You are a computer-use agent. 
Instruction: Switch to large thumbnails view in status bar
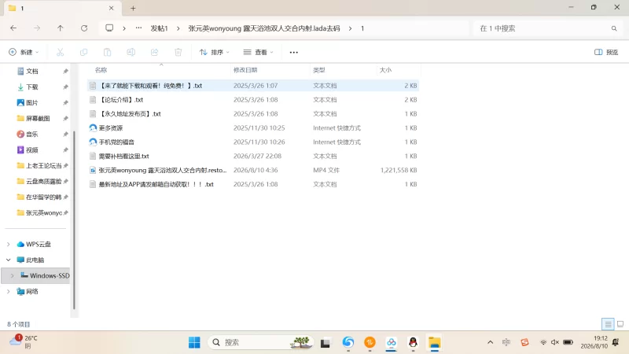click(x=620, y=324)
